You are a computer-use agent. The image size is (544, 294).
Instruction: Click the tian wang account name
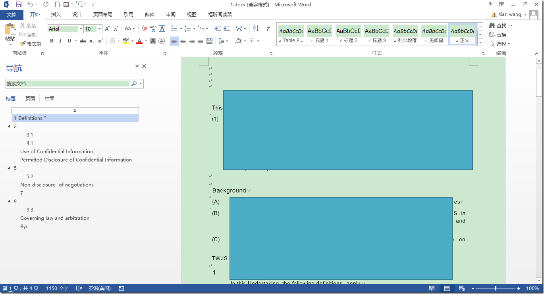point(510,15)
